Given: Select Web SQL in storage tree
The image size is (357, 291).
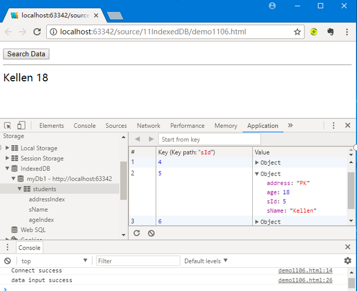Looking at the screenshot, I should coord(33,230).
